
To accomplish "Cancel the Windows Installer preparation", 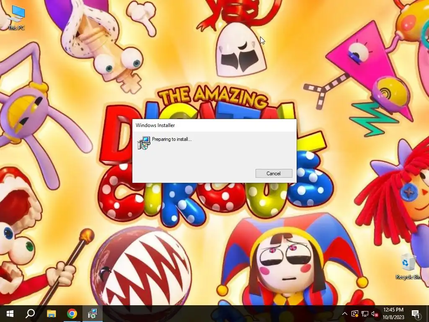I will pos(274,173).
